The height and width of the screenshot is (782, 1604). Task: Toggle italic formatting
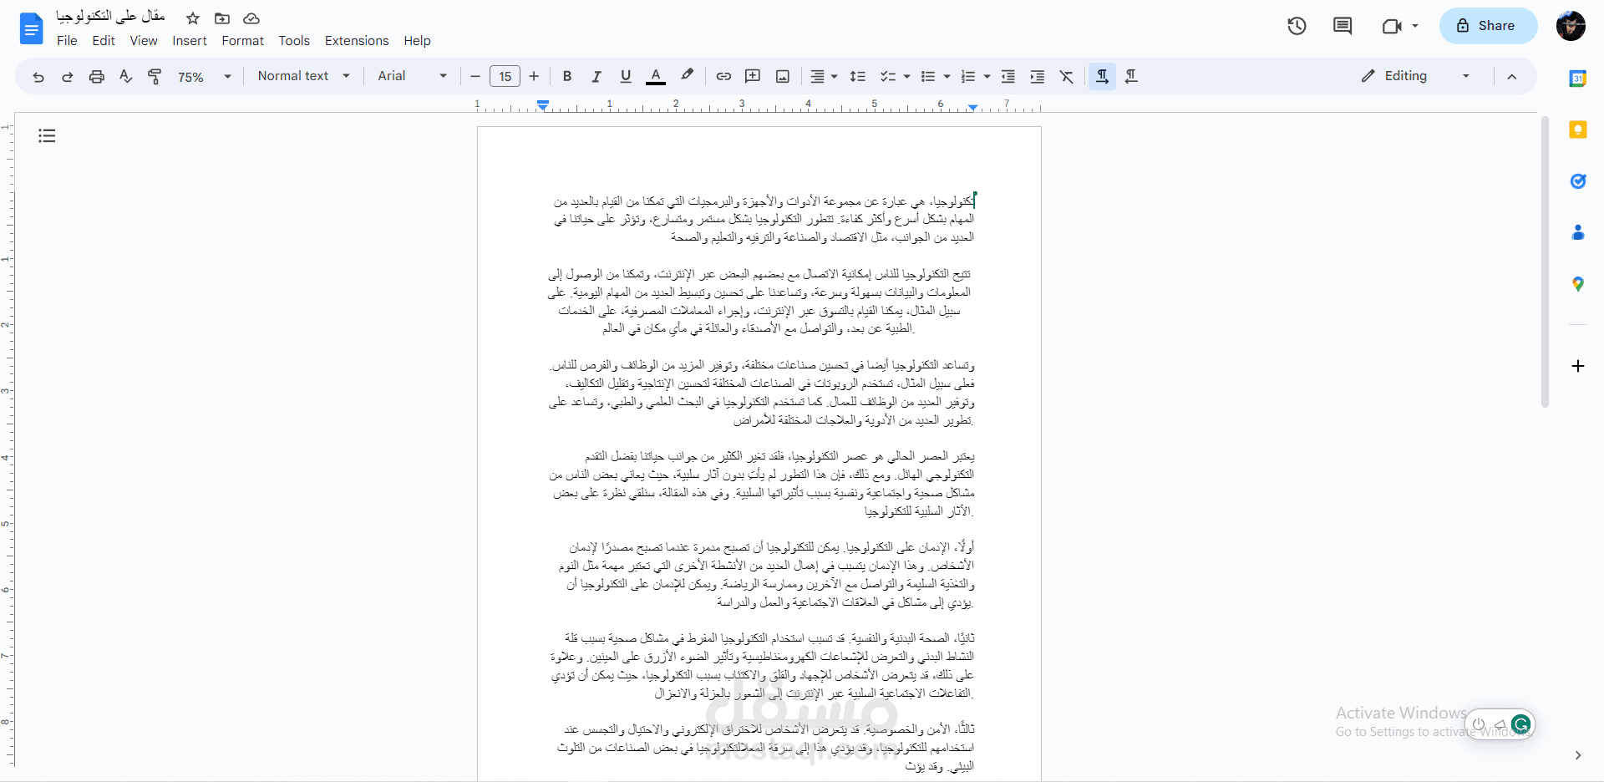pos(596,76)
